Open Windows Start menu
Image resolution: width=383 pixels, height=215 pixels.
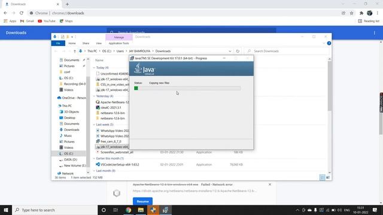click(6, 210)
